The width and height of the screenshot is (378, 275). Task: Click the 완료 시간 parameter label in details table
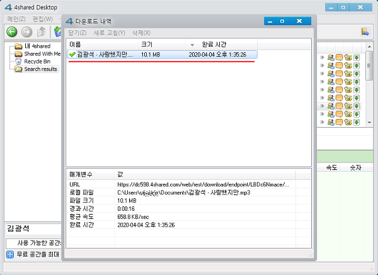click(81, 225)
